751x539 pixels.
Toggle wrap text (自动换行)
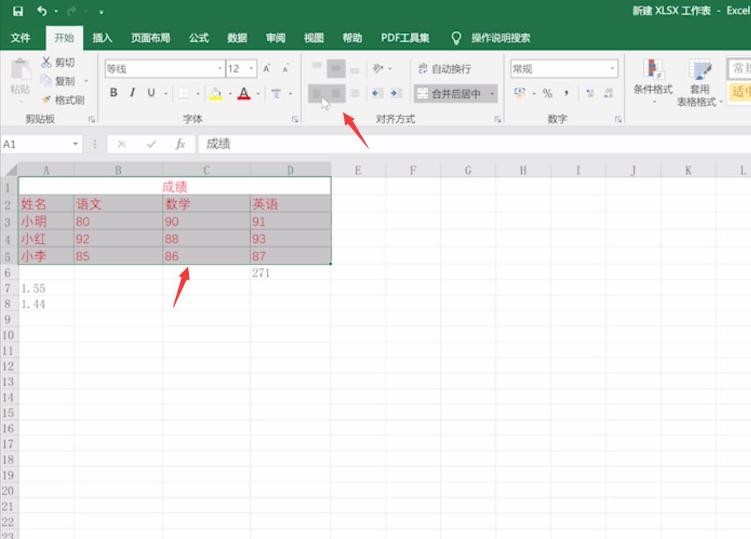[444, 68]
